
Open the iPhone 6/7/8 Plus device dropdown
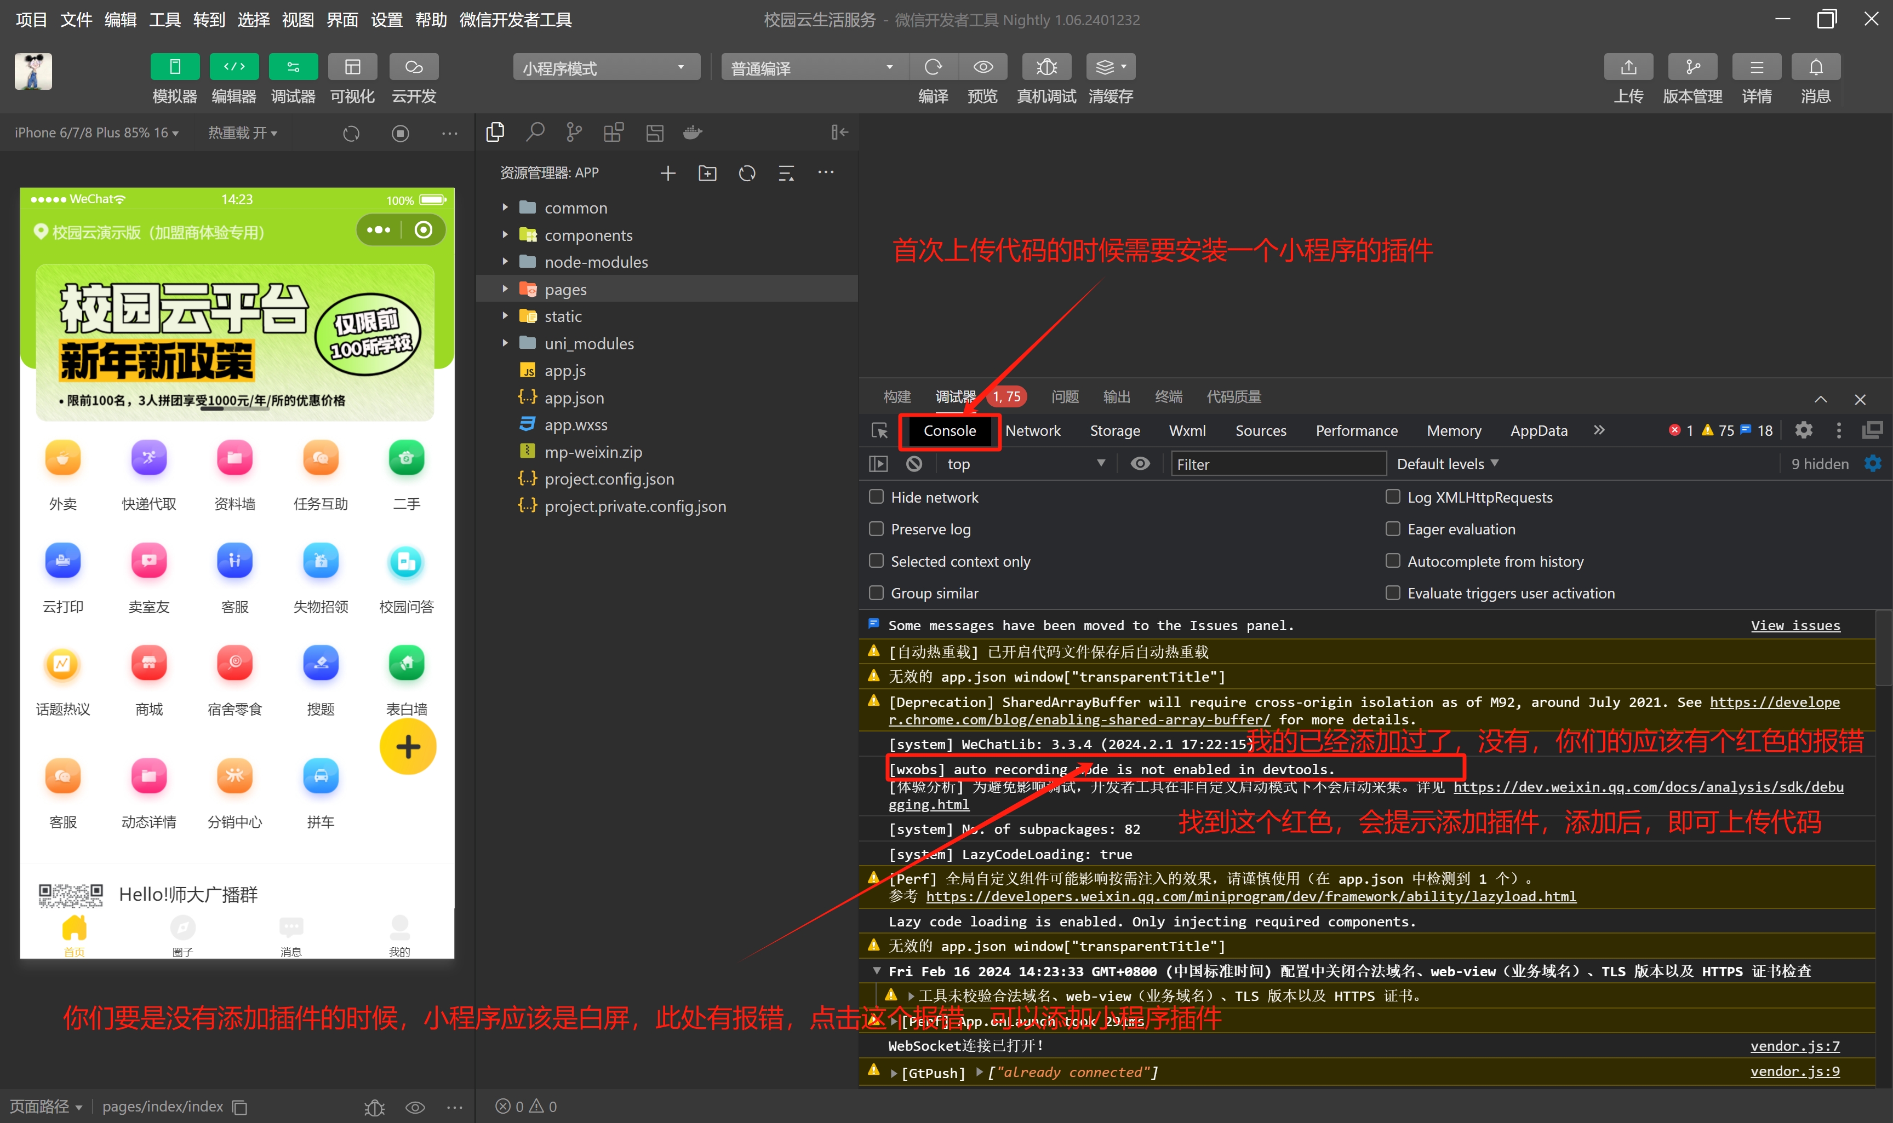[96, 133]
